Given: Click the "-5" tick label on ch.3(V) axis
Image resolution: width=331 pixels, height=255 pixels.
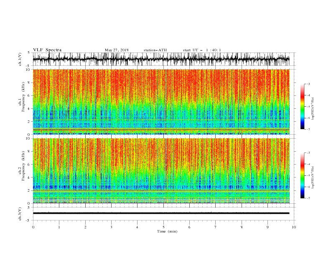Looking at the screenshot, I should coord(28,220).
